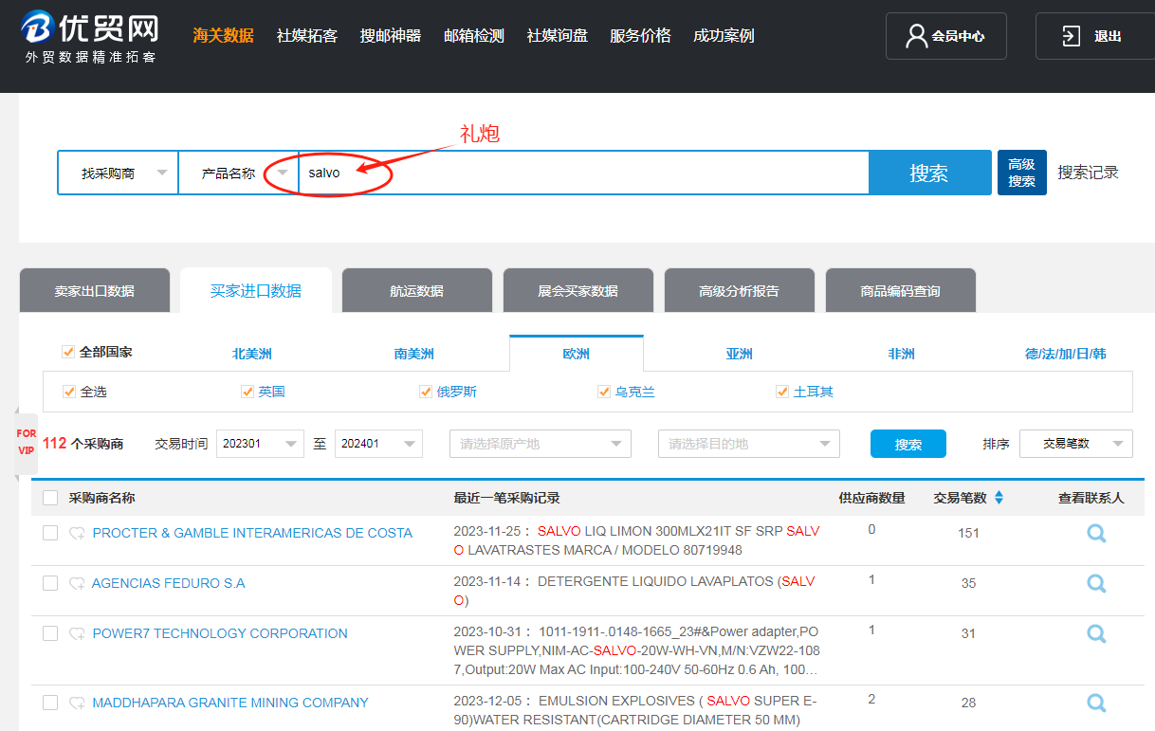Select PROCTER & GAMBLE row checkbox
Screen dimensions: 1155x731
(x=50, y=534)
